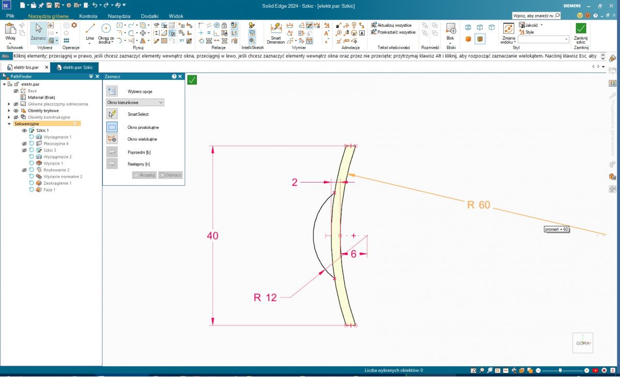620x378 pixels.
Task: Click the Odznacz button
Action: tap(171, 175)
